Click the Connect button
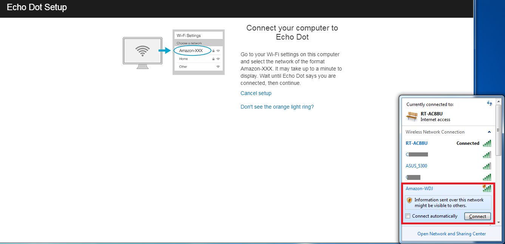Image resolution: width=505 pixels, height=244 pixels. click(477, 216)
